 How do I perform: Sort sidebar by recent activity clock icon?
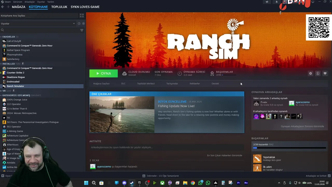[x=79, y=23]
